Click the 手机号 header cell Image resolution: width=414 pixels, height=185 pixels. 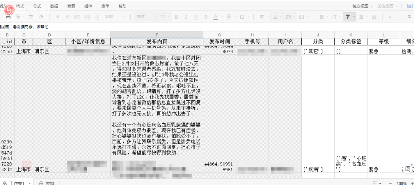[x=252, y=42]
